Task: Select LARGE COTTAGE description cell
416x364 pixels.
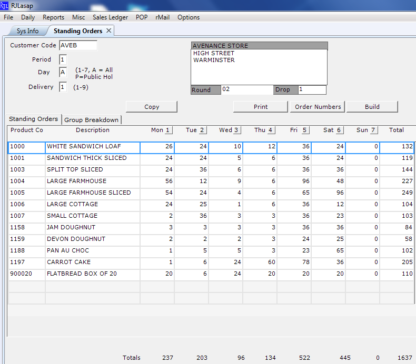Action: tap(93, 205)
